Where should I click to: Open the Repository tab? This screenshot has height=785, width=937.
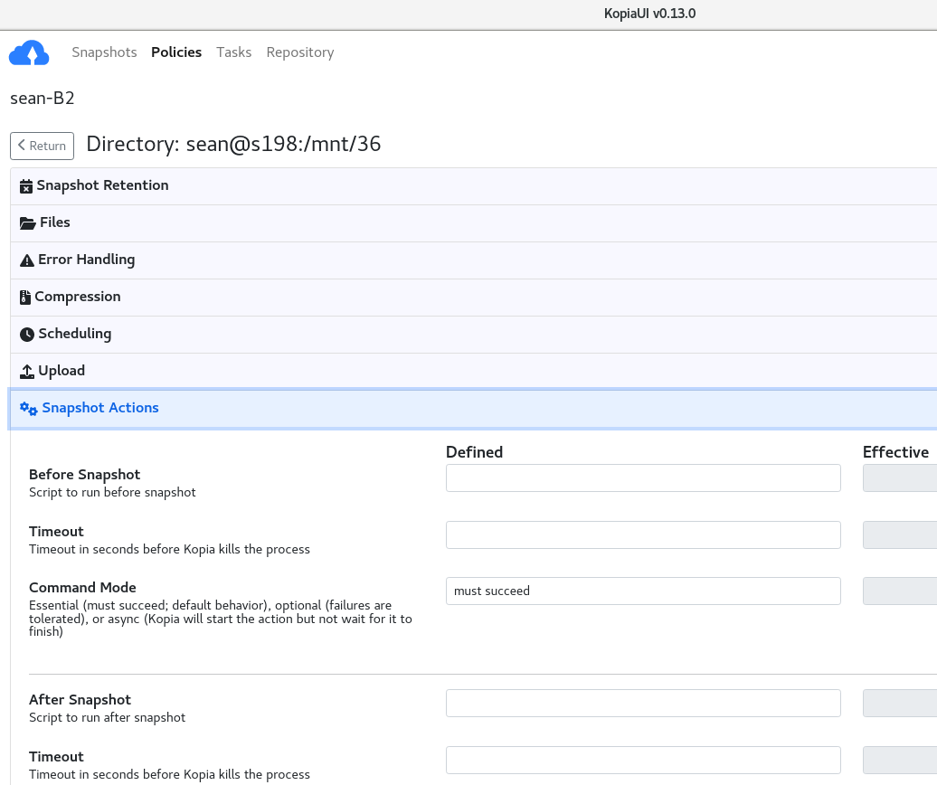coord(300,52)
